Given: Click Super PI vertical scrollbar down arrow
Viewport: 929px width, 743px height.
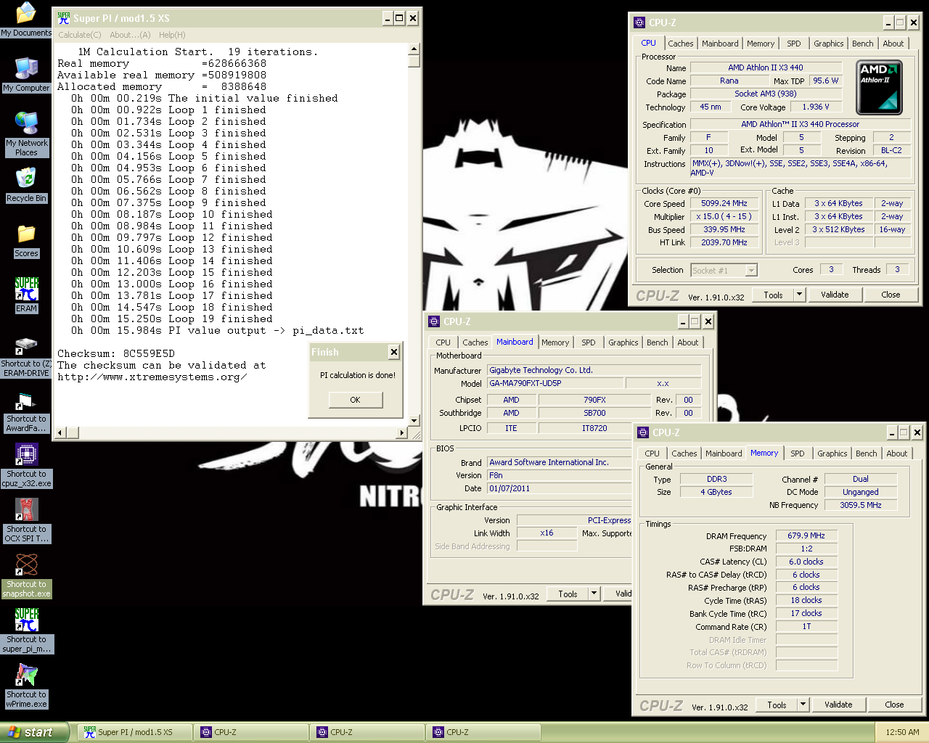Looking at the screenshot, I should click(x=414, y=420).
